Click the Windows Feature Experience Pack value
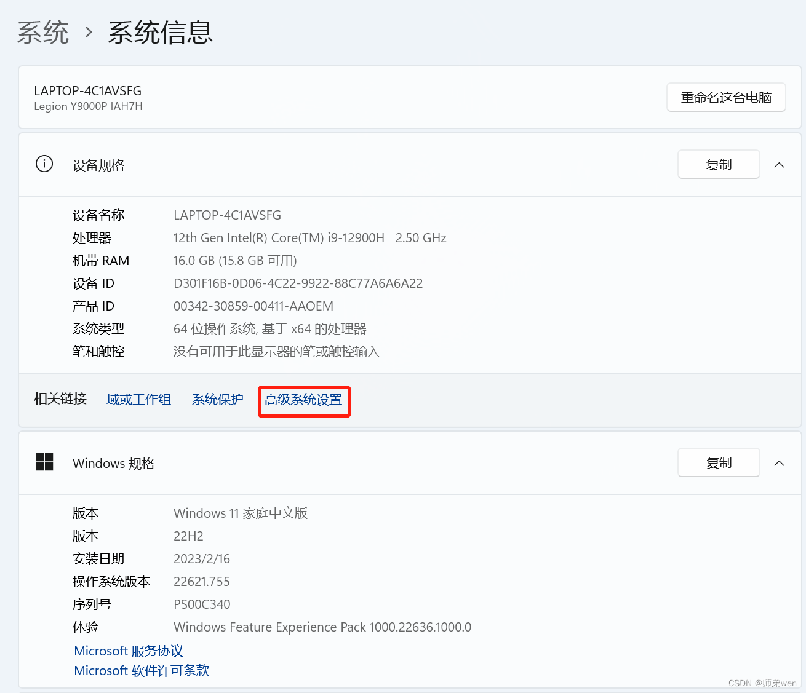806x693 pixels. [x=322, y=627]
